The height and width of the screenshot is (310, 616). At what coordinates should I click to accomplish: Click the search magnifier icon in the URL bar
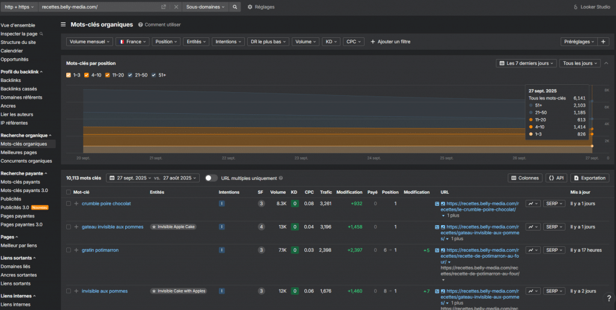pyautogui.click(x=235, y=7)
